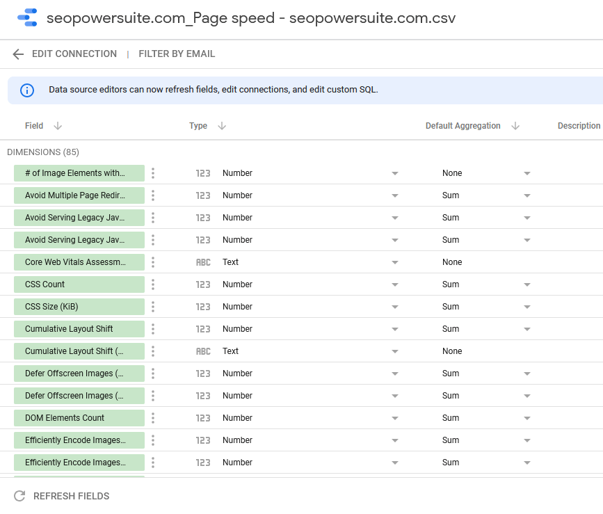Select the '# of Image Elements with...' field
The image size is (603, 514).
[x=79, y=173]
